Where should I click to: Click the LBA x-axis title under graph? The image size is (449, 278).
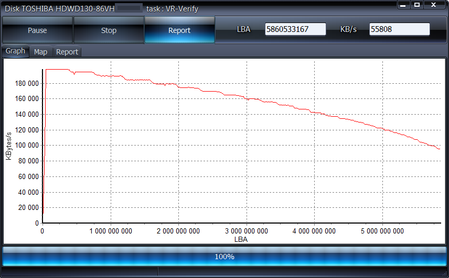point(241,239)
